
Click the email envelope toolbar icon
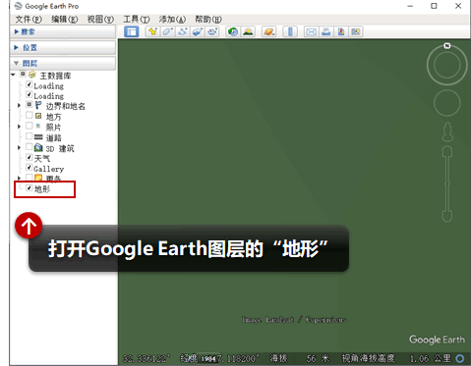pyautogui.click(x=311, y=31)
